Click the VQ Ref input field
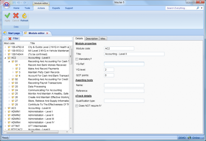The image size is (206, 141). pyautogui.click(x=119, y=64)
